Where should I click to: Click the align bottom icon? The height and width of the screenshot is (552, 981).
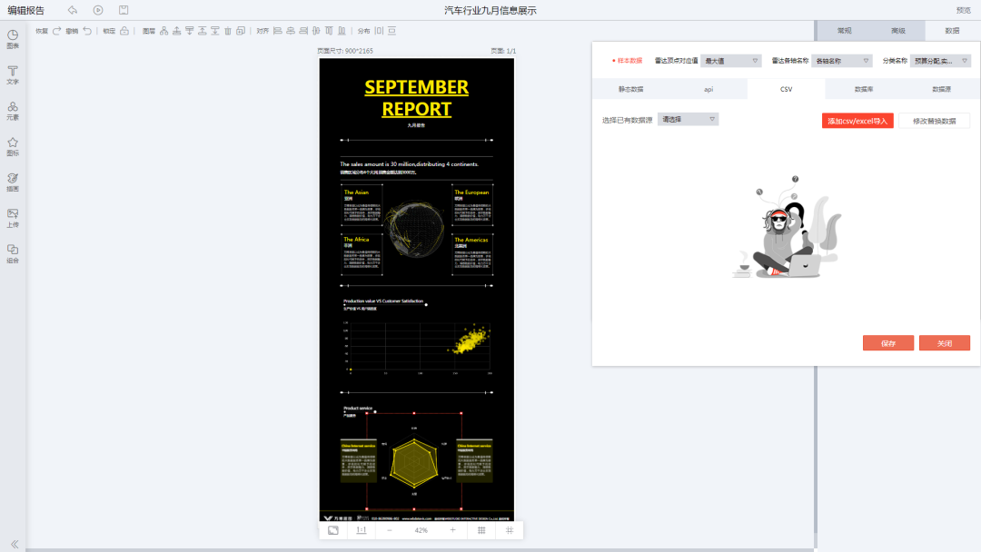[342, 31]
